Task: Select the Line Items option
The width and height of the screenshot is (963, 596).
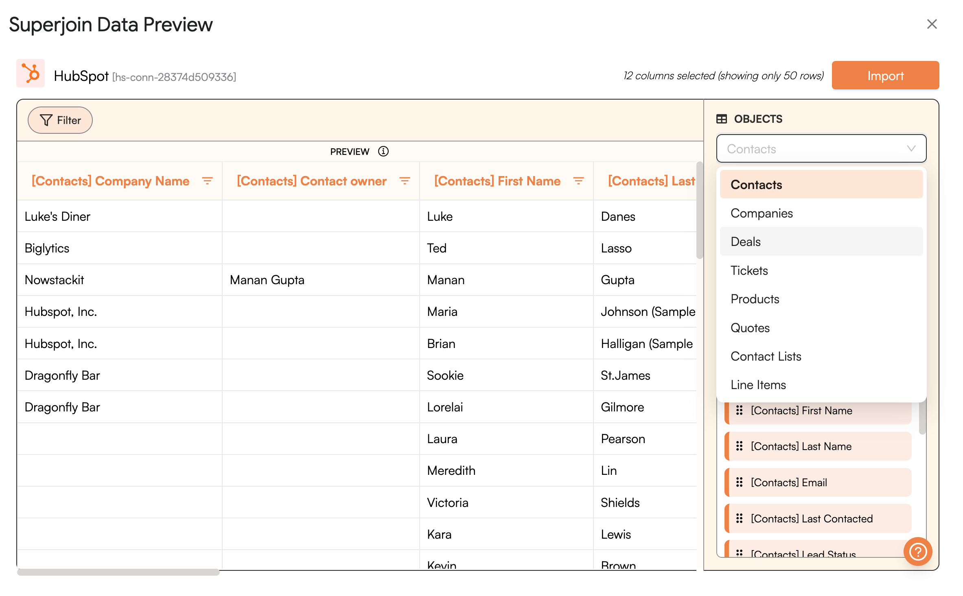Action: [x=758, y=385]
